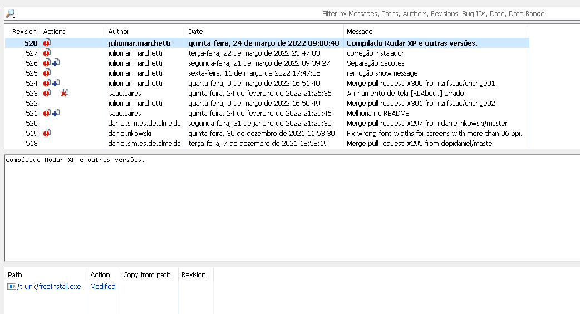Sort log by Revision column header
This screenshot has width=580, height=314.
point(23,31)
